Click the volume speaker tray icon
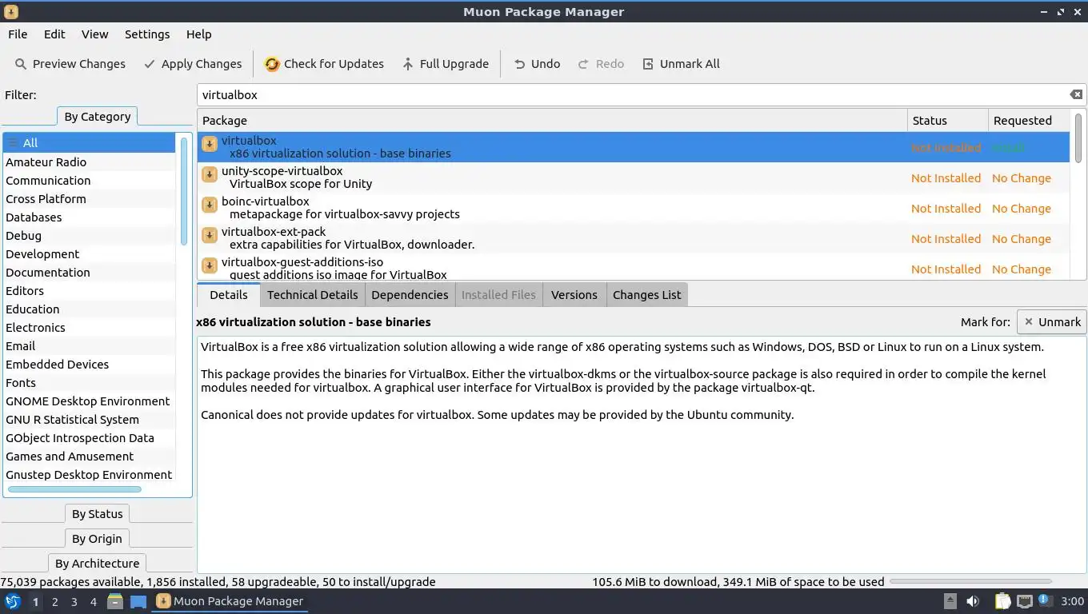The height and width of the screenshot is (614, 1088). click(x=973, y=601)
